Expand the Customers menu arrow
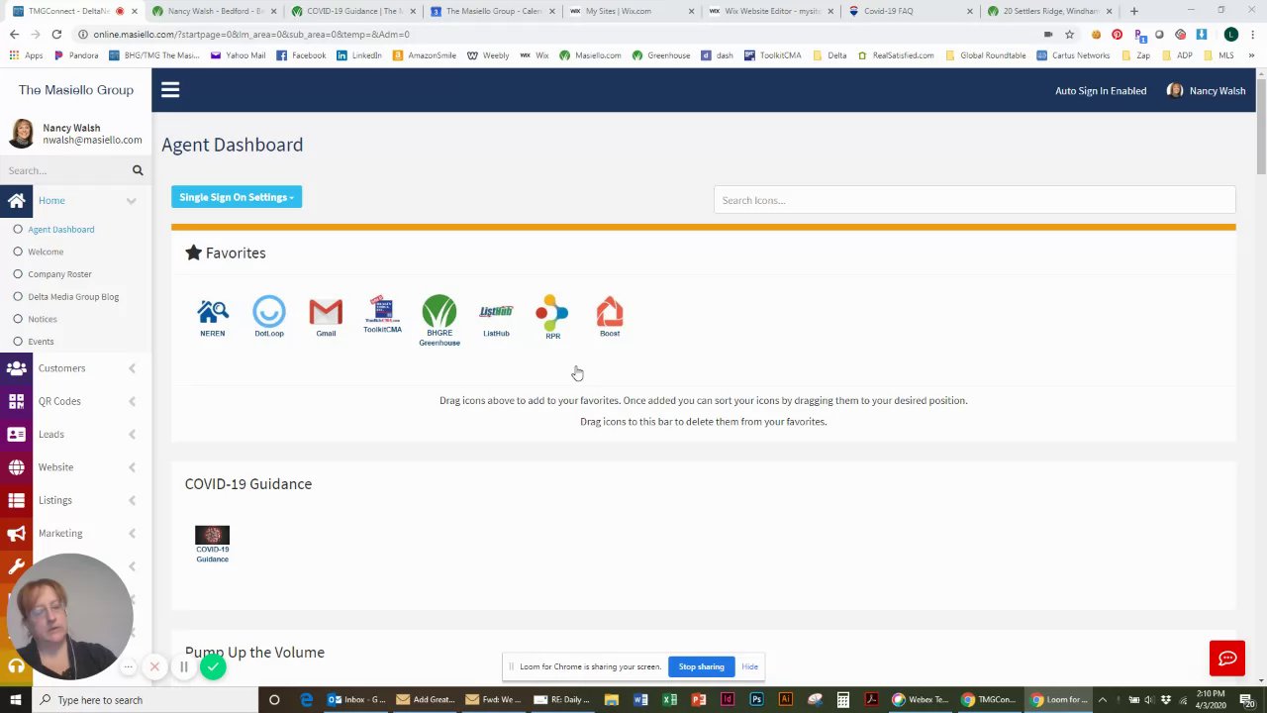 tap(132, 368)
